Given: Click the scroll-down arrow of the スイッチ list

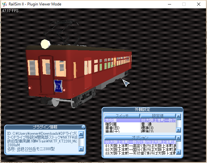Looking at the screenshot, I should click(x=178, y=130).
